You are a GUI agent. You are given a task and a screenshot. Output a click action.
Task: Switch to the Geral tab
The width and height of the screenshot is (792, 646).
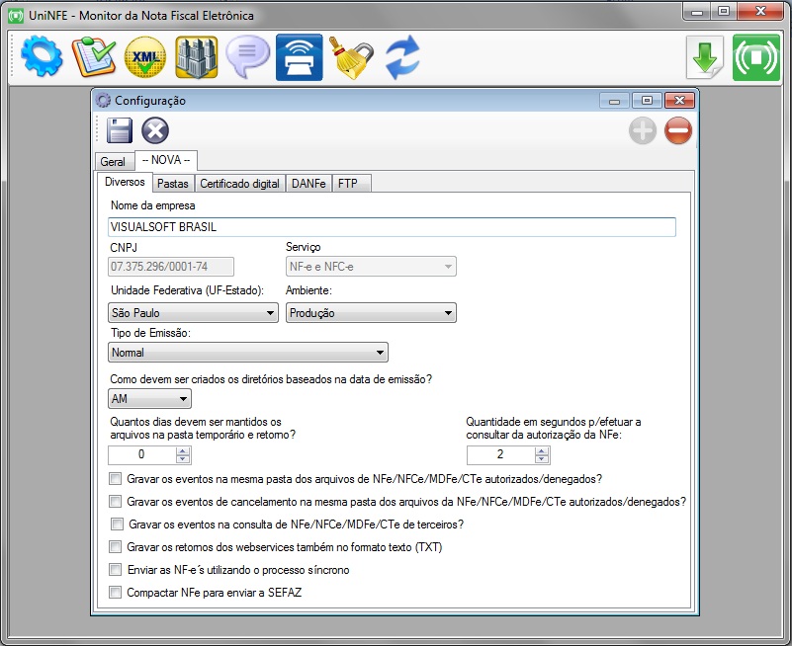point(113,162)
